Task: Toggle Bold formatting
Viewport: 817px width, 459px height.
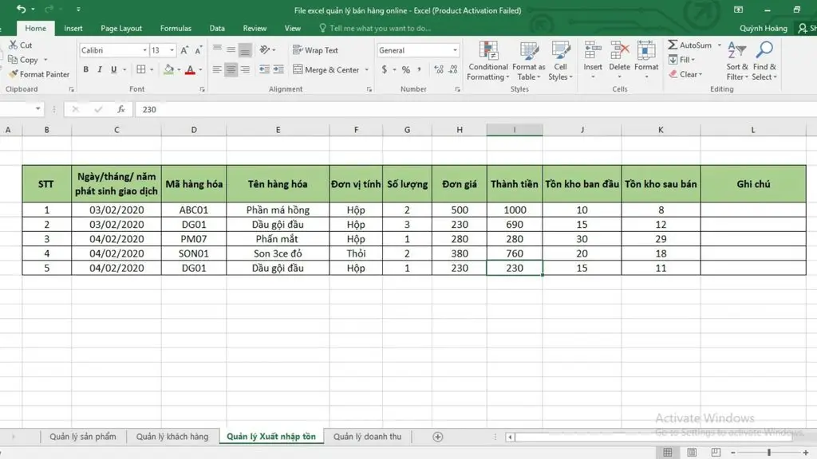Action: pyautogui.click(x=86, y=69)
